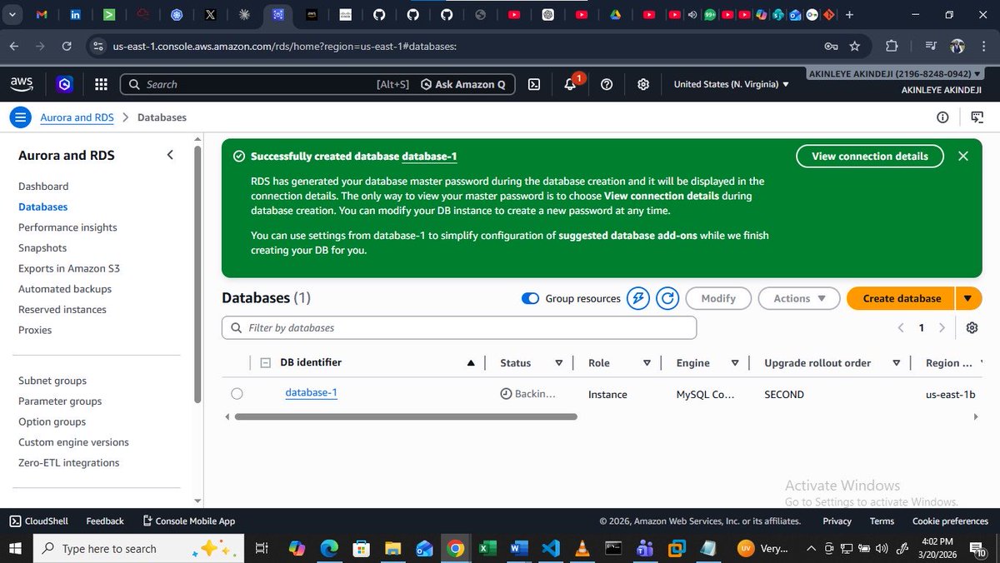The image size is (1000, 563).
Task: Click the lightning bolt icon button
Action: 638,298
